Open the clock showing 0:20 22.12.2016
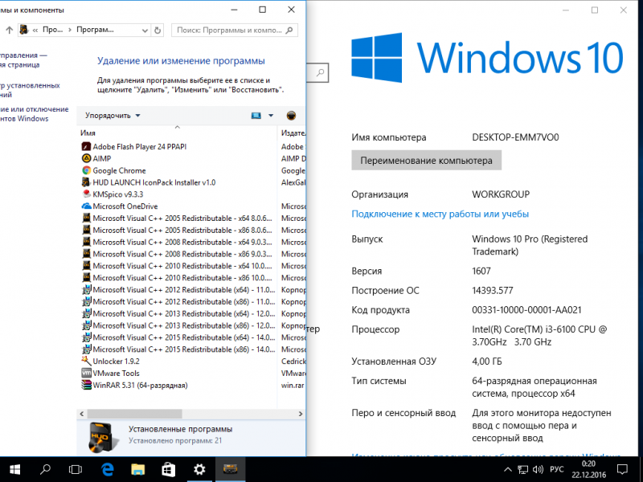This screenshot has width=643, height=482. point(588,469)
